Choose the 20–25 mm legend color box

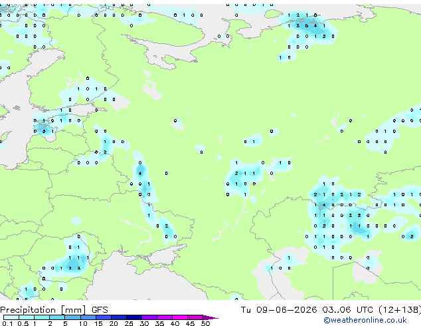pyautogui.click(x=119, y=317)
